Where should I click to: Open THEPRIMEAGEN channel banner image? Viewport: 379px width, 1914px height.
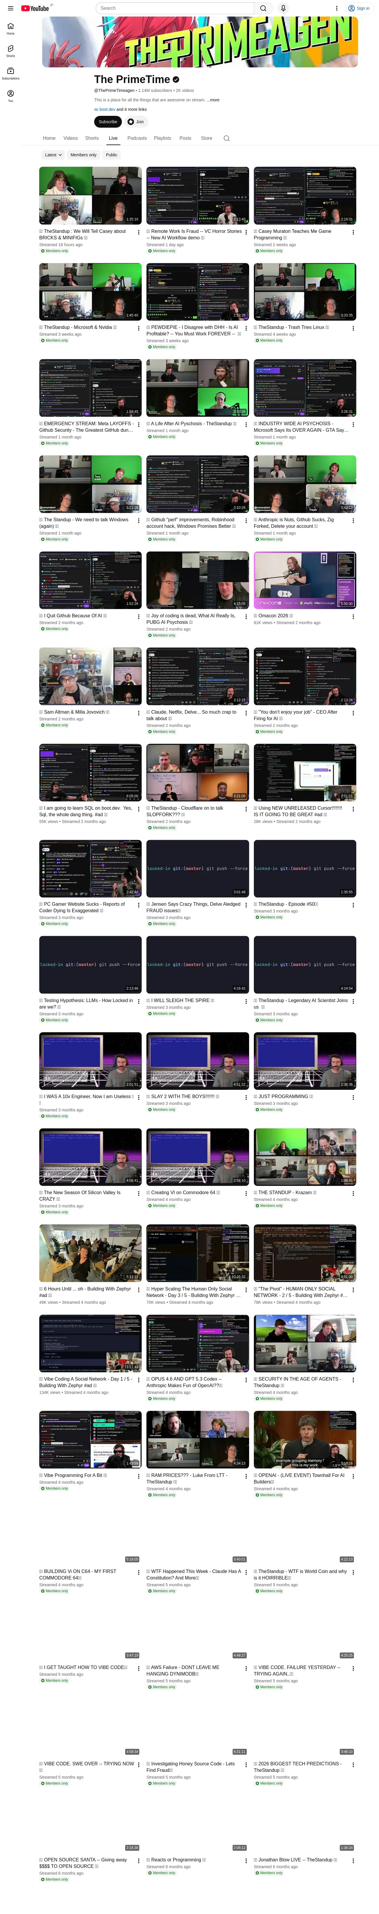(x=200, y=42)
